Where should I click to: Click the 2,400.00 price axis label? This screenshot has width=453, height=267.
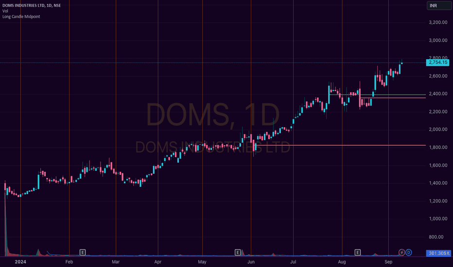438,94
